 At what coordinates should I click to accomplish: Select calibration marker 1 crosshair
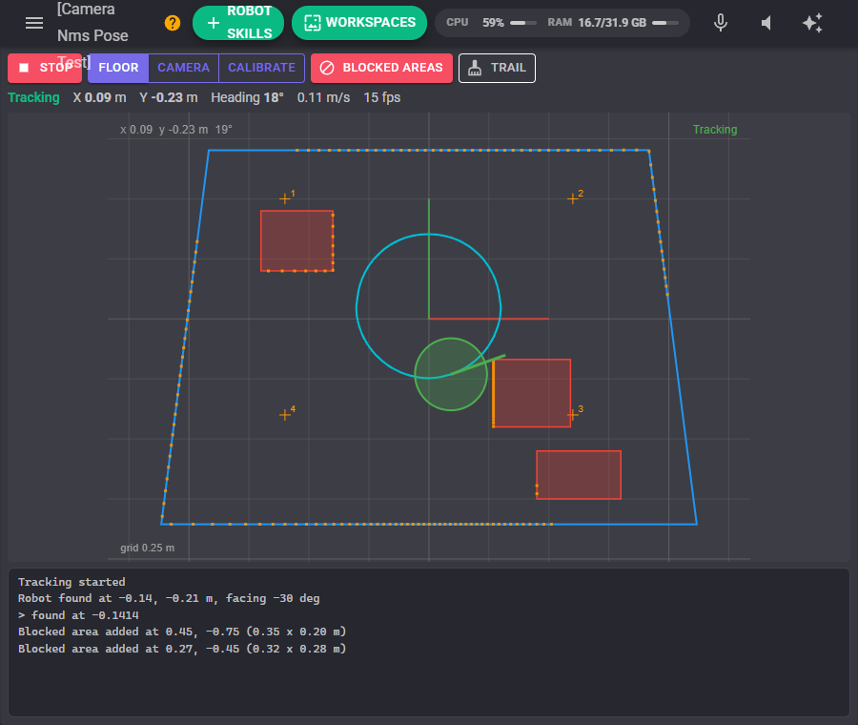click(284, 198)
